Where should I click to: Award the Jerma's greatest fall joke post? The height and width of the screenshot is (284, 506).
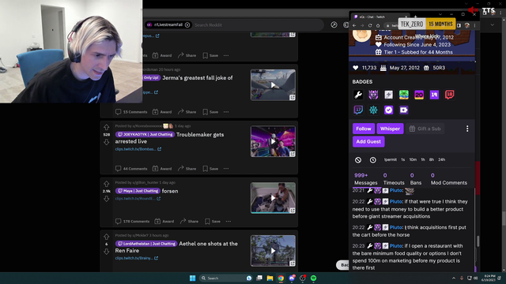point(162,112)
